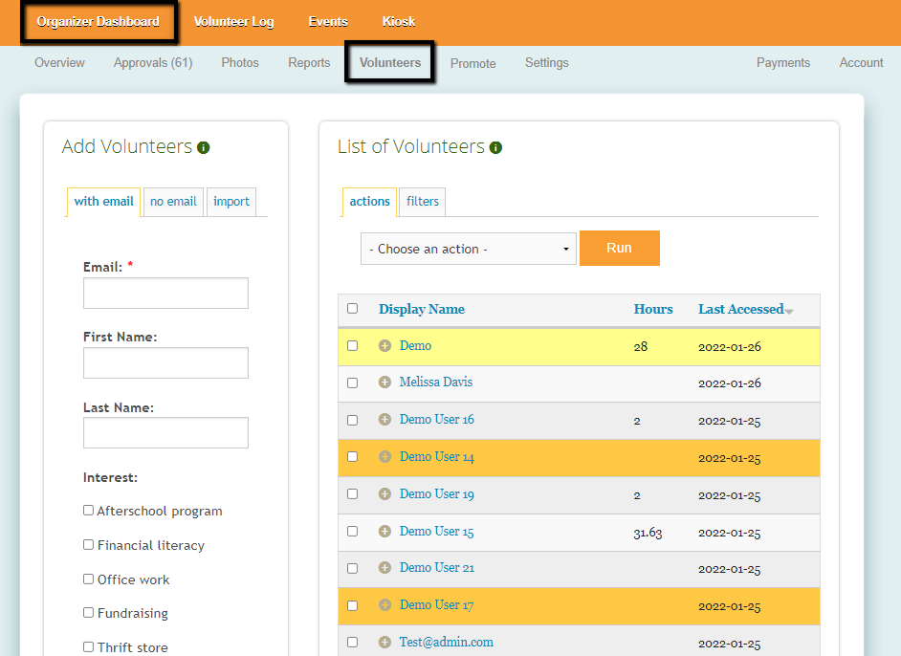Viewport: 901px width, 656px height.
Task: Open the Choose an action dropdown
Action: tap(468, 249)
